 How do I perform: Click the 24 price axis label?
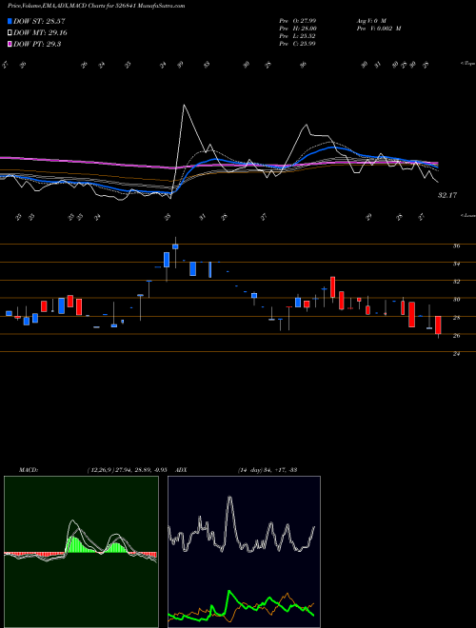(456, 354)
